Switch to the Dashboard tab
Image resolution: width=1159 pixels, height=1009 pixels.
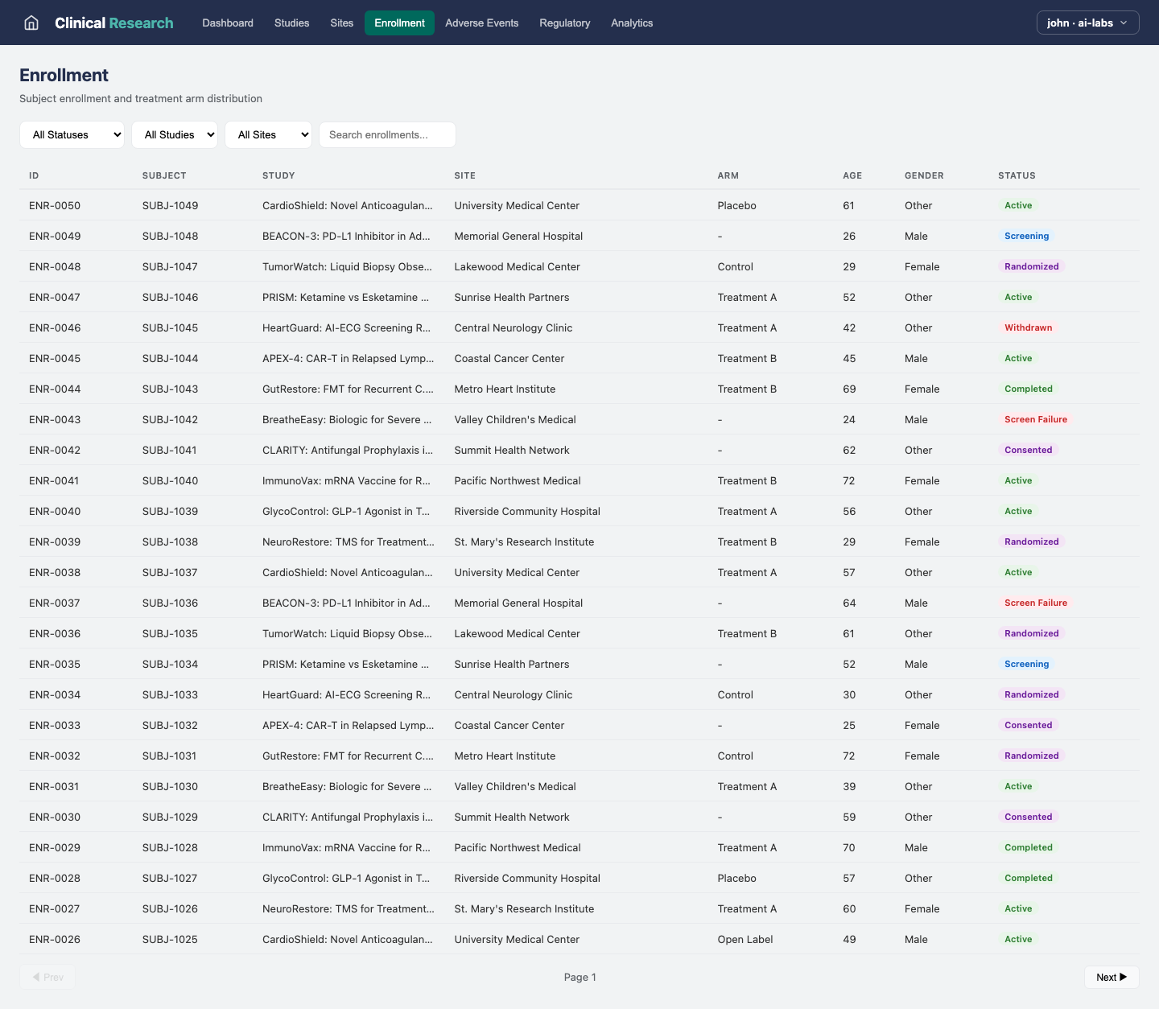pos(228,23)
